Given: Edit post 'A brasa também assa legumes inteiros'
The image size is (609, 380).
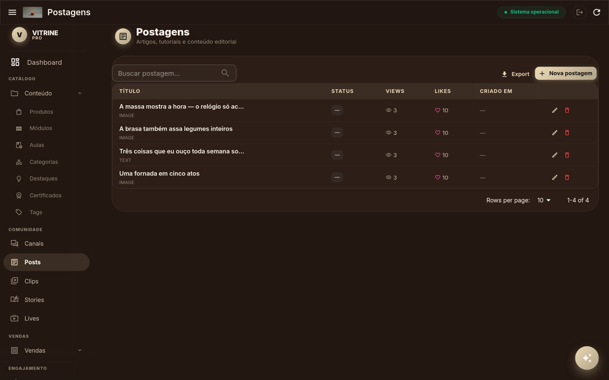Looking at the screenshot, I should point(555,133).
